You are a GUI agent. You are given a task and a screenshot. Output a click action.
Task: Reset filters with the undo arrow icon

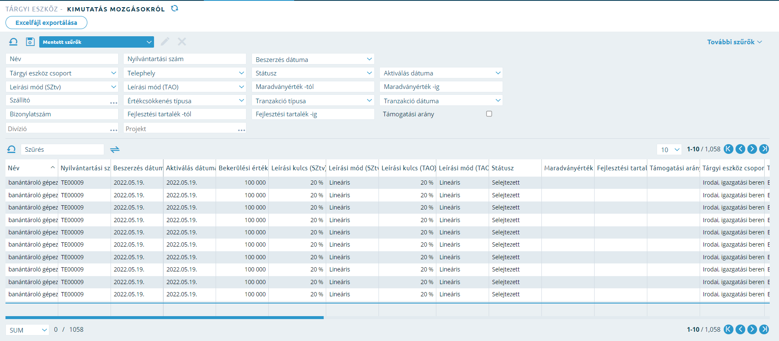(14, 42)
